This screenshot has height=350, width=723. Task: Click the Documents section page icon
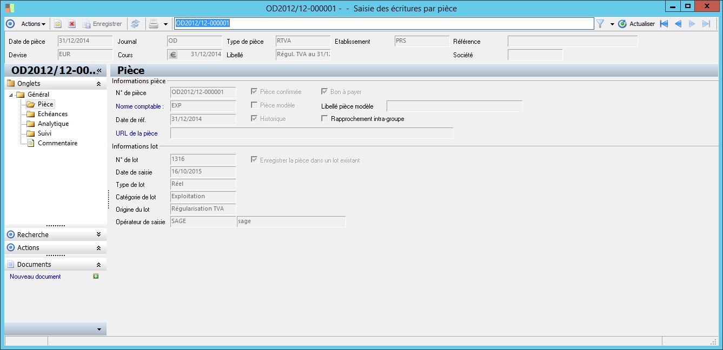click(11, 265)
